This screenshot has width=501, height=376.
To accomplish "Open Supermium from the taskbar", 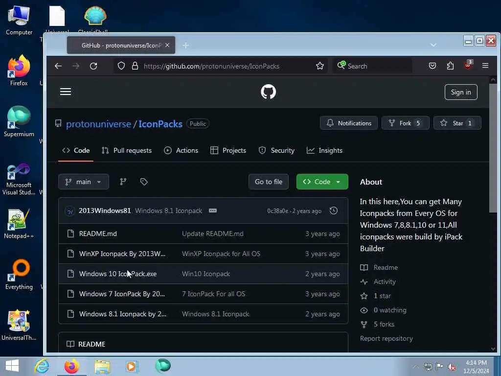I will pos(163,366).
